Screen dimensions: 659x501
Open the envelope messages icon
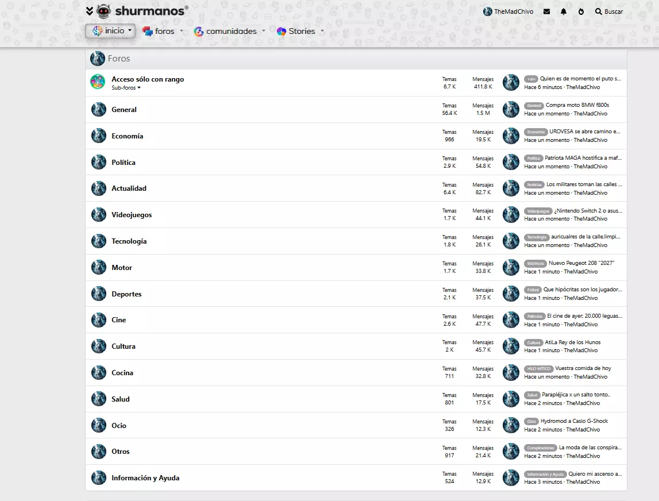pyautogui.click(x=546, y=11)
